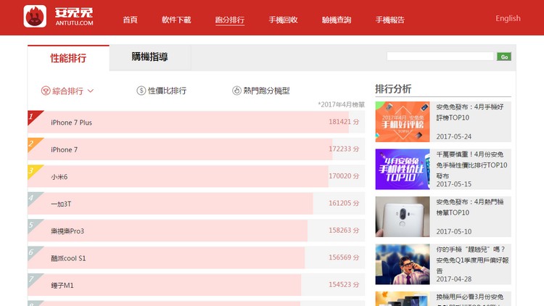
Task: Click the 156569 分 score value
Action: point(344,257)
